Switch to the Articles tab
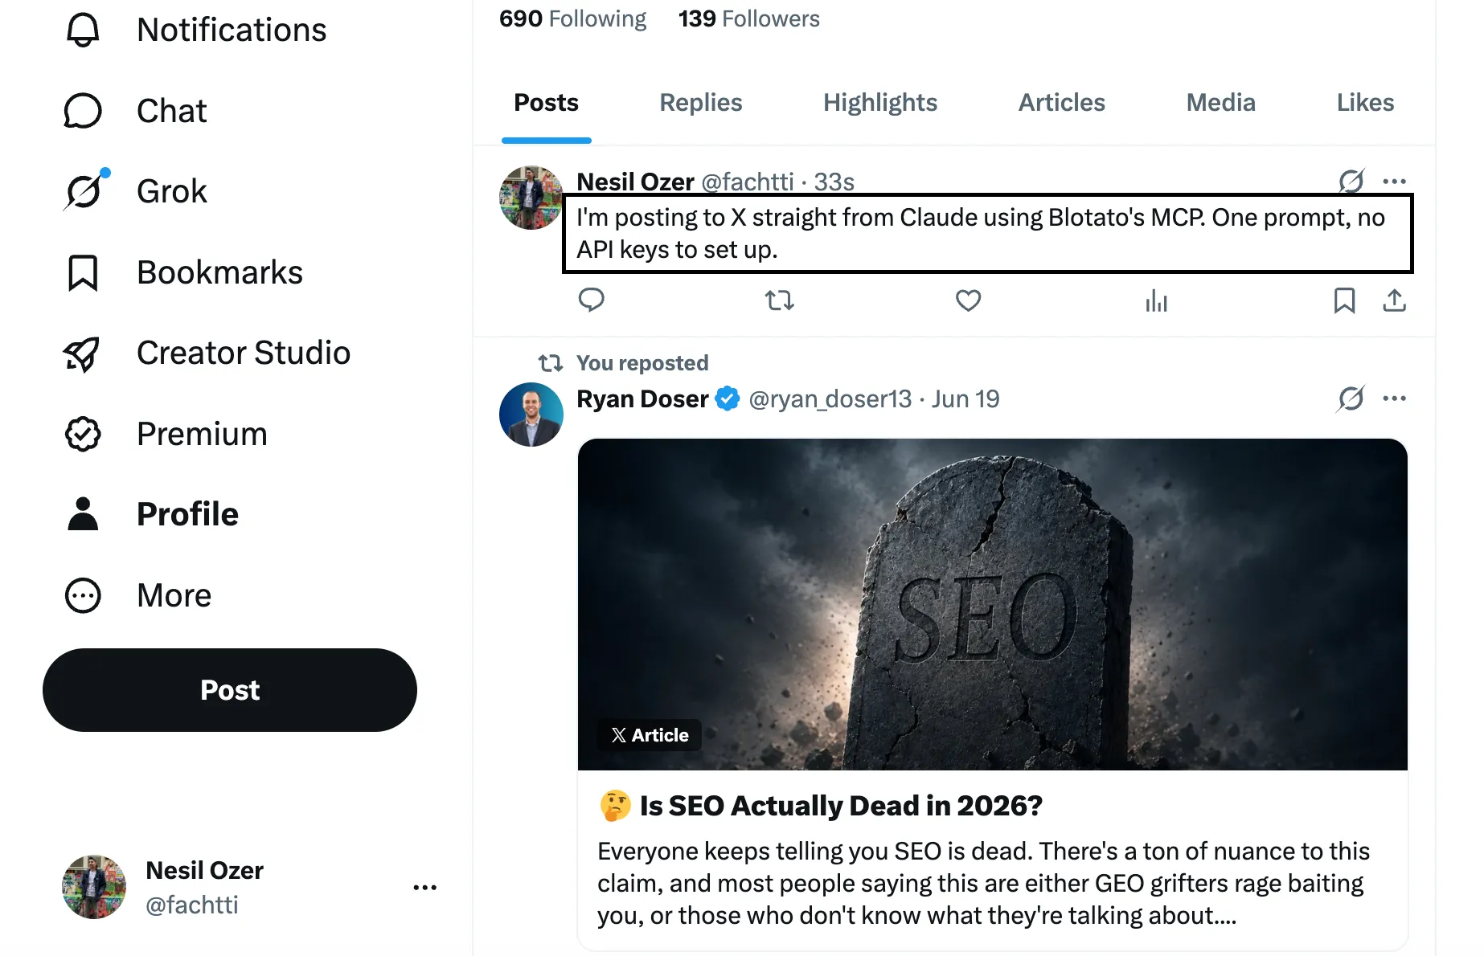Screen dimensions: 1484x956 click(x=1062, y=103)
